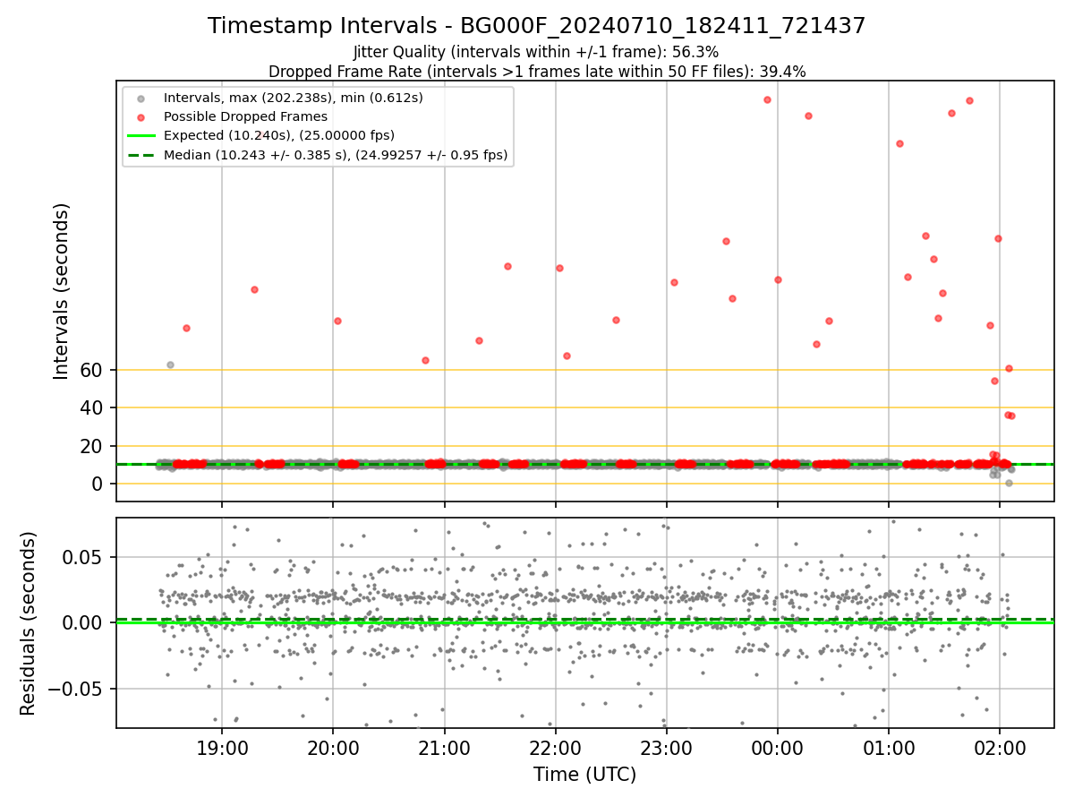Click the 22:00 x-axis tick label
This screenshot has width=1074, height=806.
click(x=556, y=748)
